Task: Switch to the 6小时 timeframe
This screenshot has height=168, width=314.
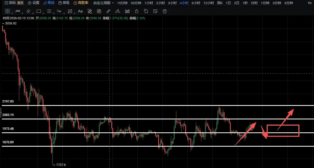Action: pos(196,3)
